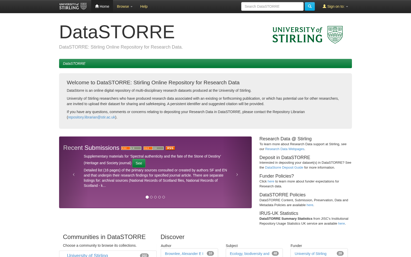
Task: Go to the Home nav item
Action: tap(102, 6)
